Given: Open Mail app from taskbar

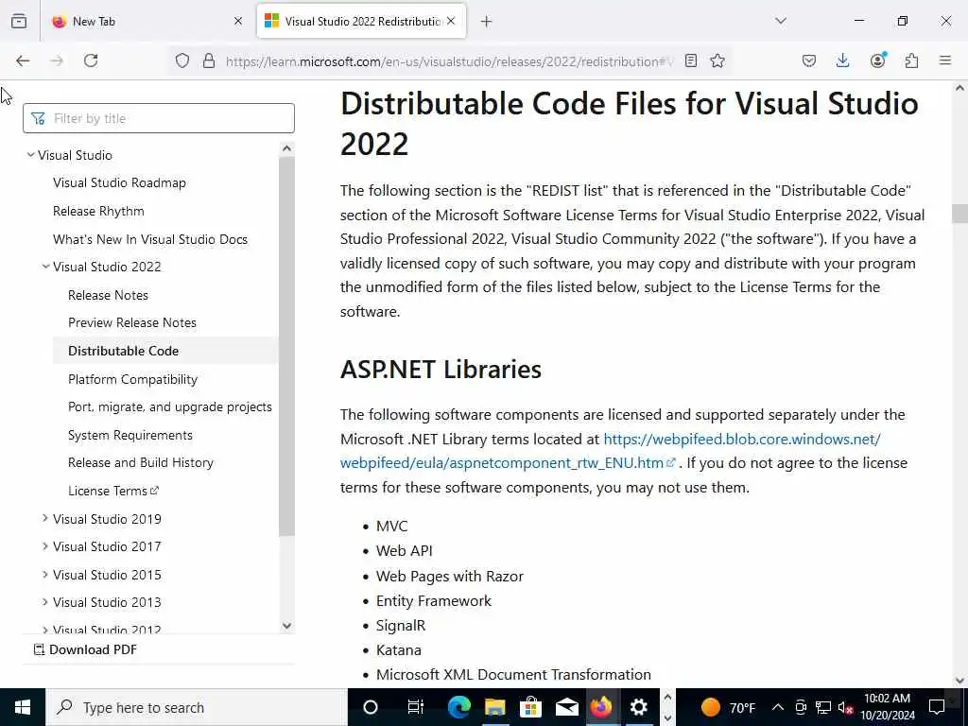Looking at the screenshot, I should click(566, 707).
